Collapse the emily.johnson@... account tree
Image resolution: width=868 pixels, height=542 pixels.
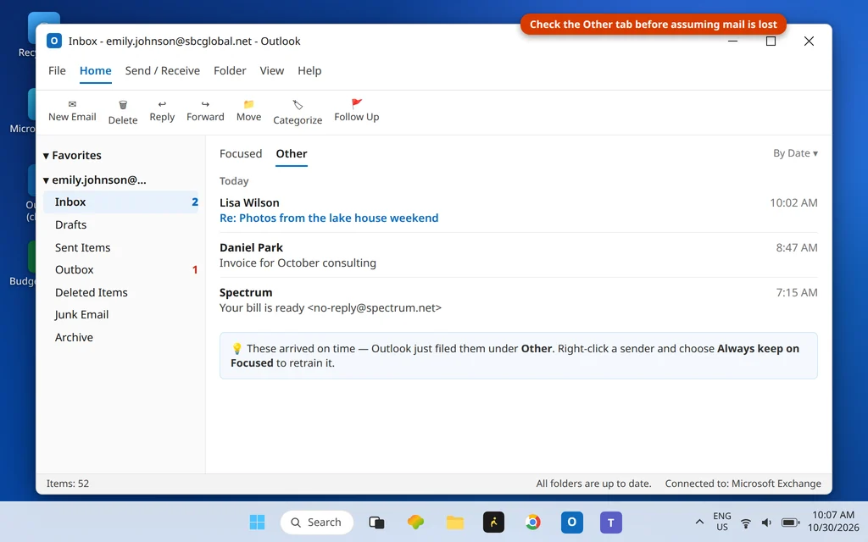point(46,180)
